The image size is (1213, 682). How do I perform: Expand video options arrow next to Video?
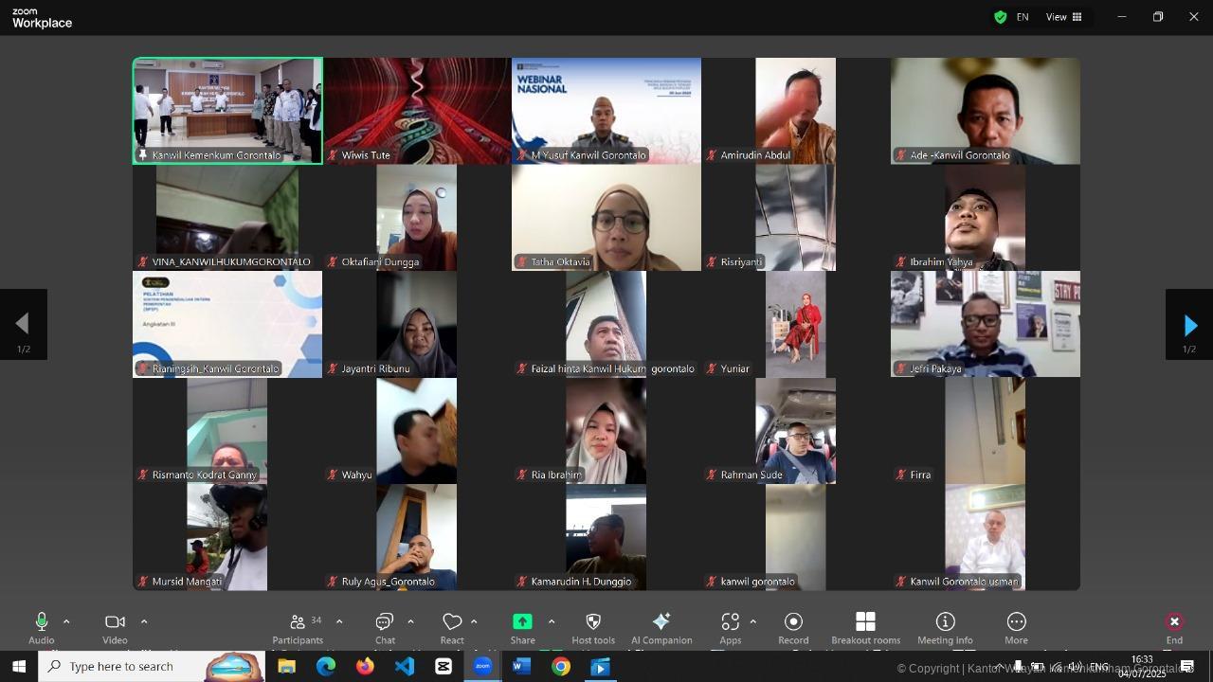[x=144, y=621]
